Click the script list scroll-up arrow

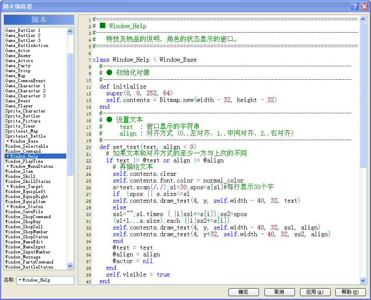pos(70,31)
